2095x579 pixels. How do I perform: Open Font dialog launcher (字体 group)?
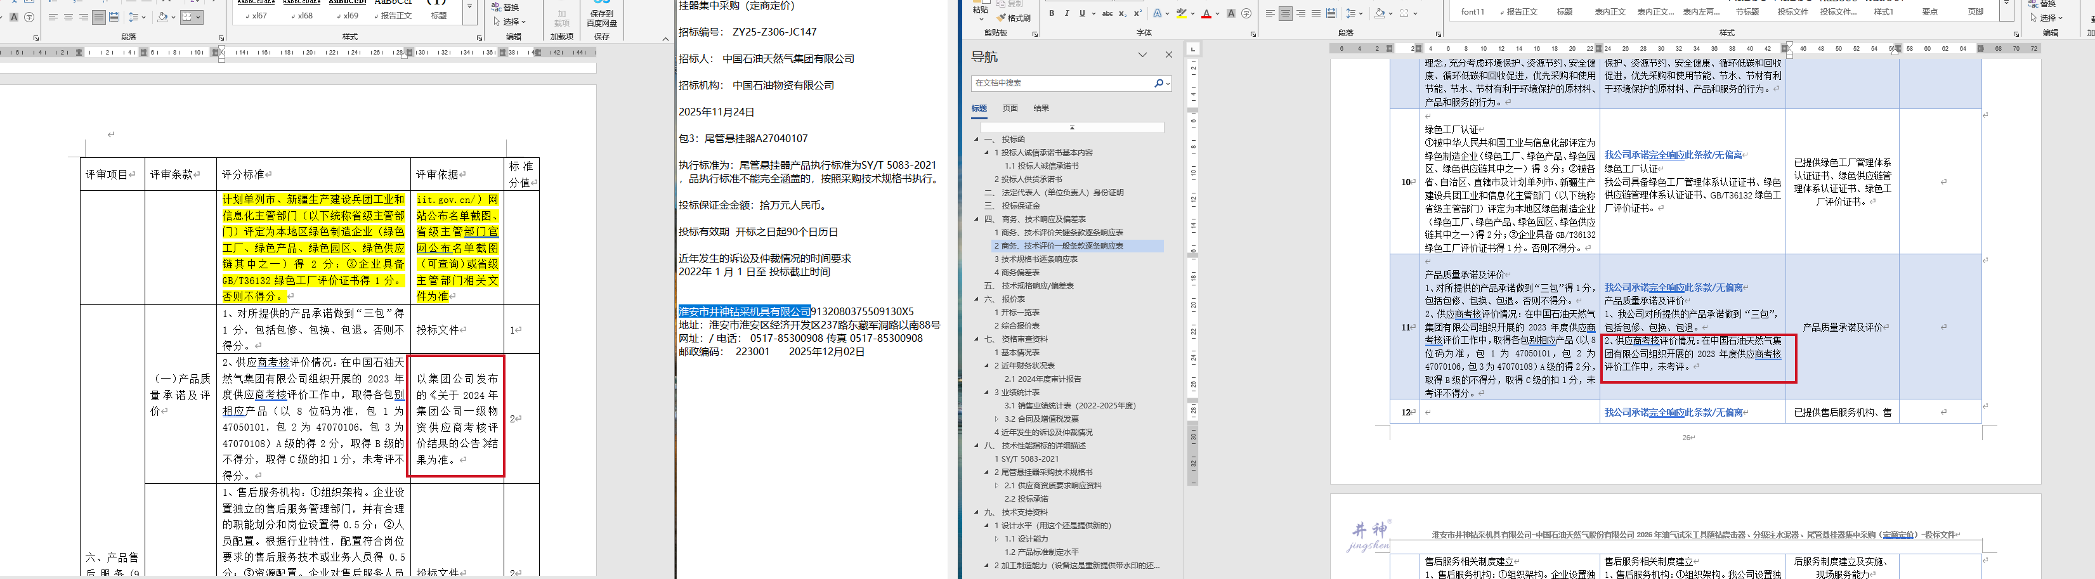pyautogui.click(x=1253, y=34)
